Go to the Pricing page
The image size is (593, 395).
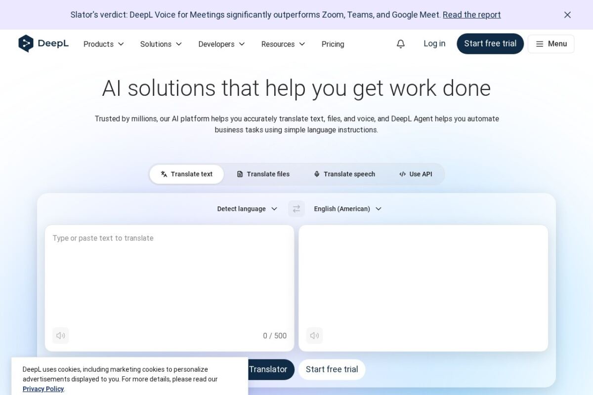pyautogui.click(x=333, y=44)
